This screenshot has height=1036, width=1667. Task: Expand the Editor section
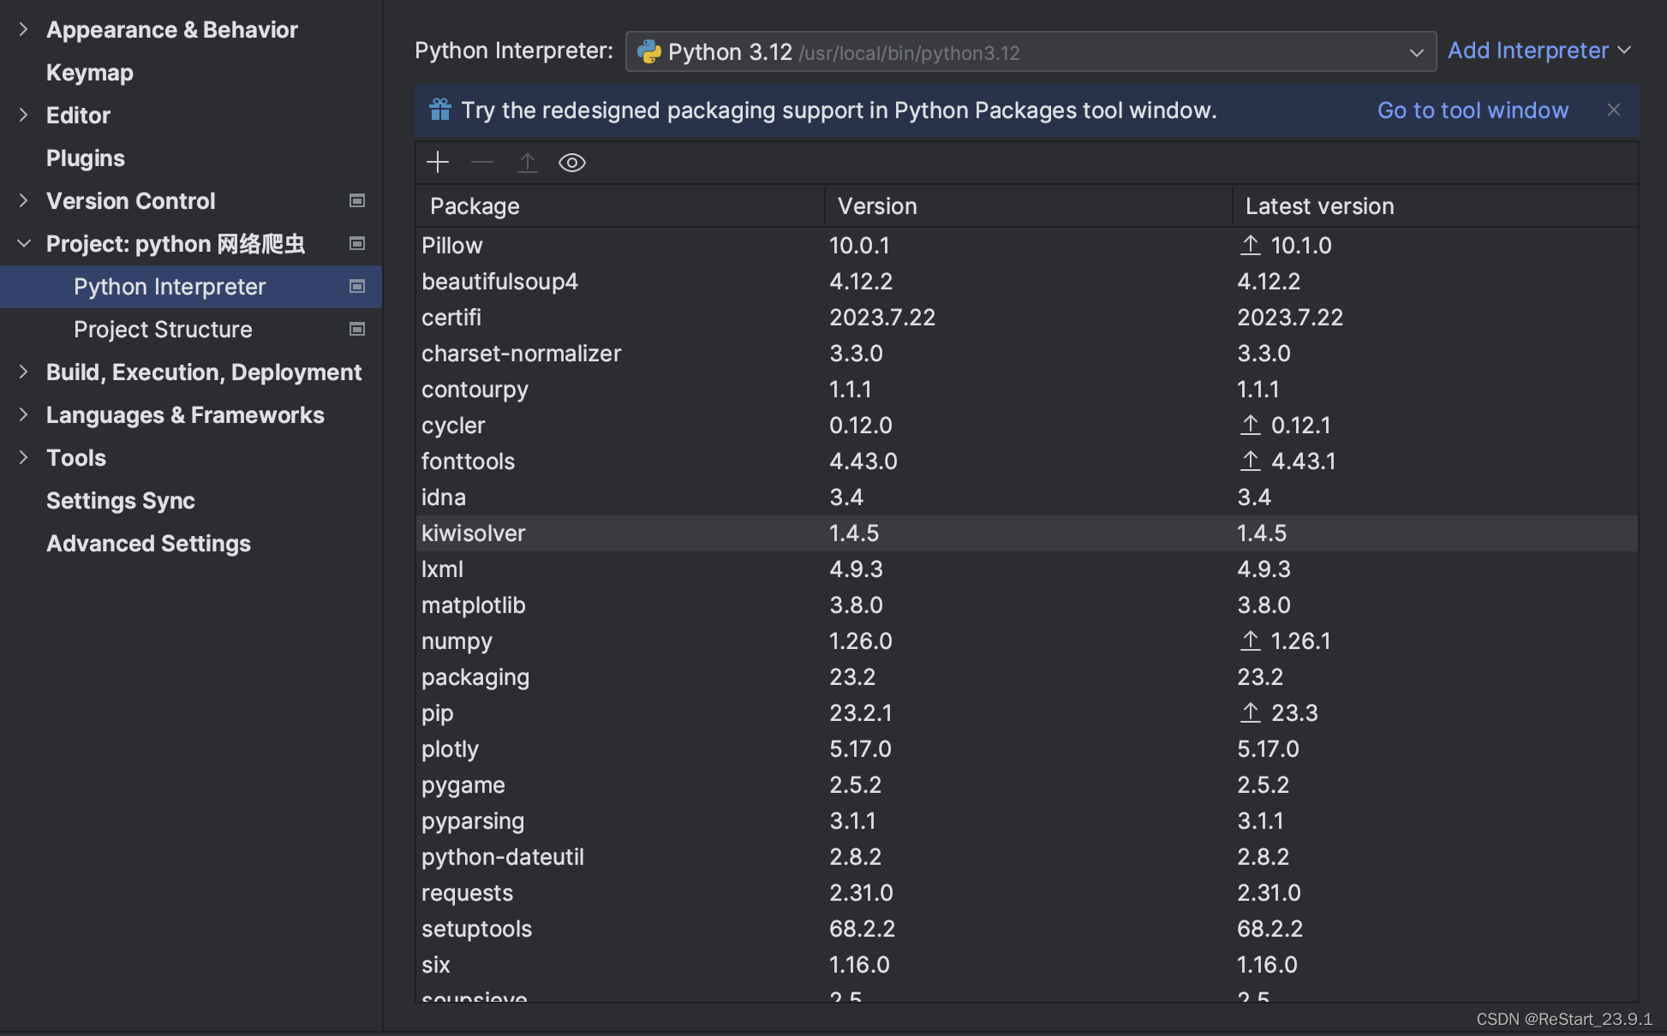click(x=24, y=115)
